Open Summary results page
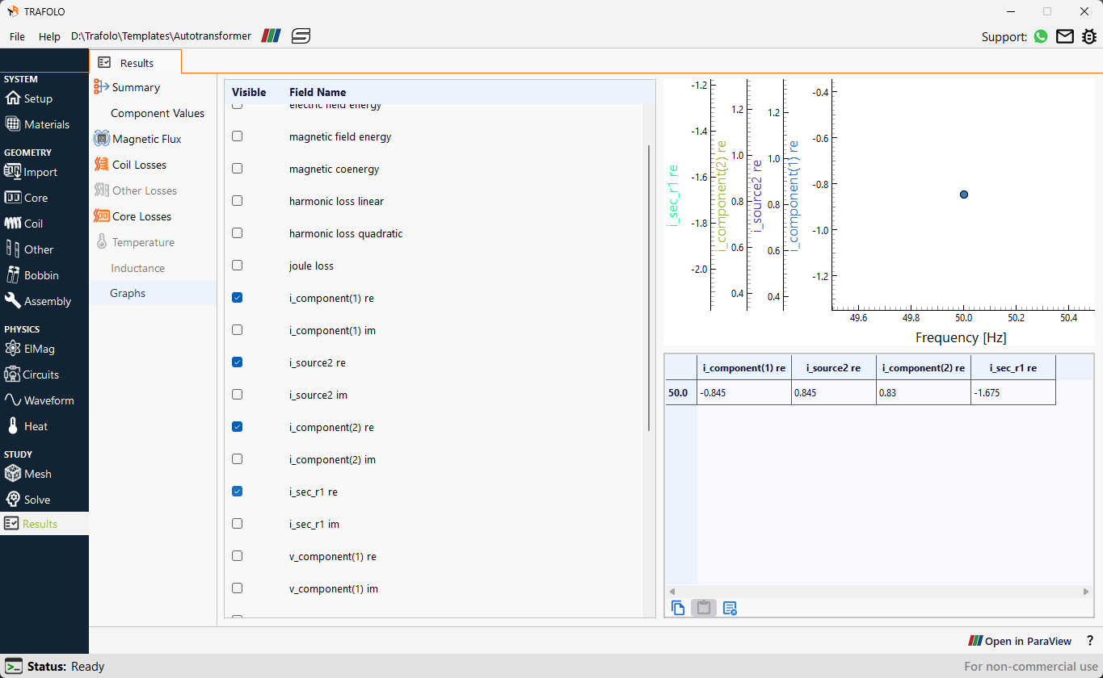Image resolution: width=1103 pixels, height=678 pixels. click(136, 87)
